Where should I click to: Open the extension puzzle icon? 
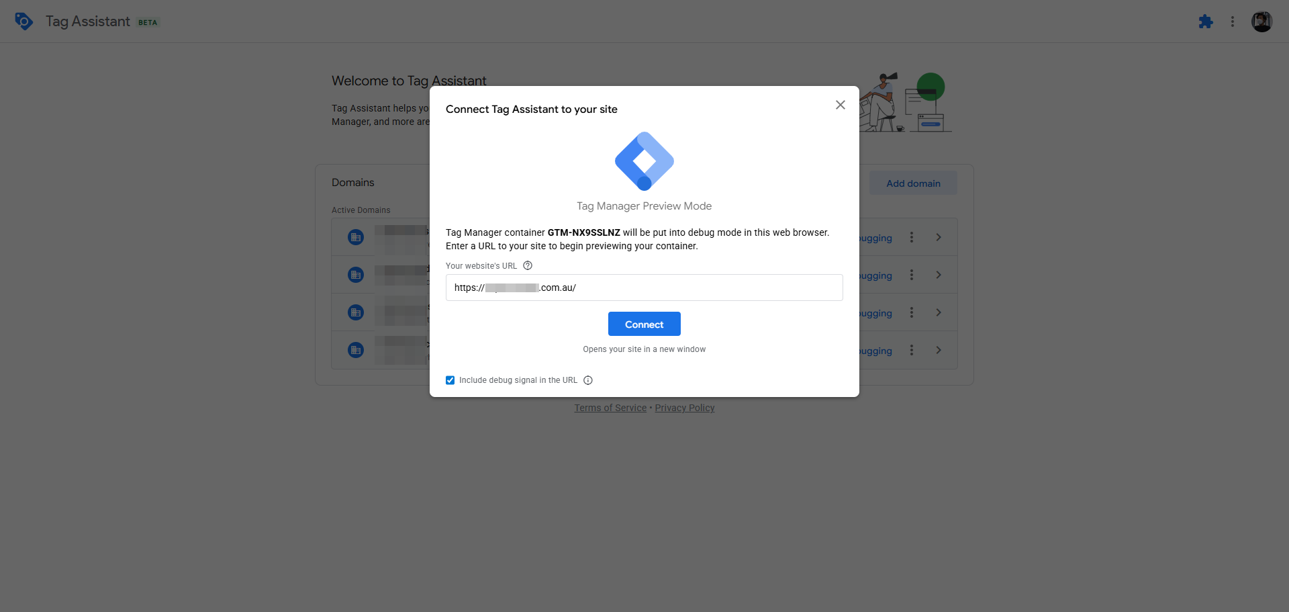(1206, 21)
